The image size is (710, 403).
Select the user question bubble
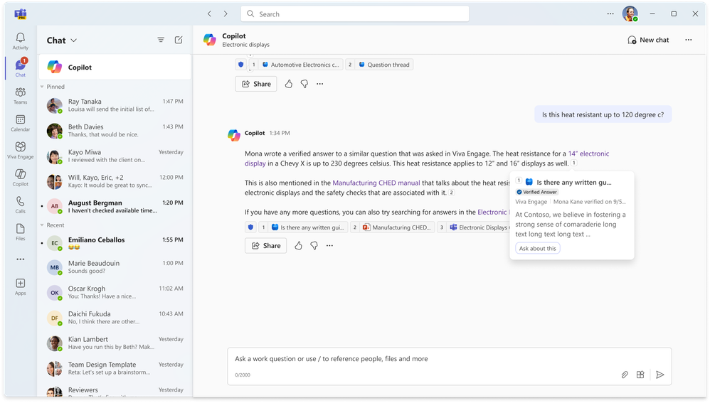coord(603,114)
